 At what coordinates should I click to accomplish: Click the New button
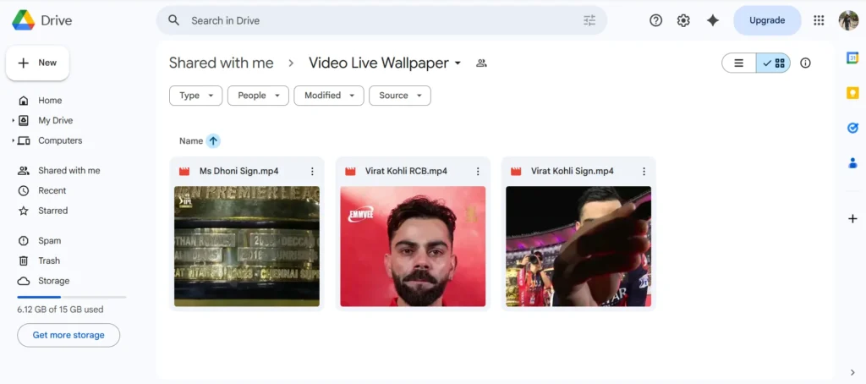tap(37, 63)
